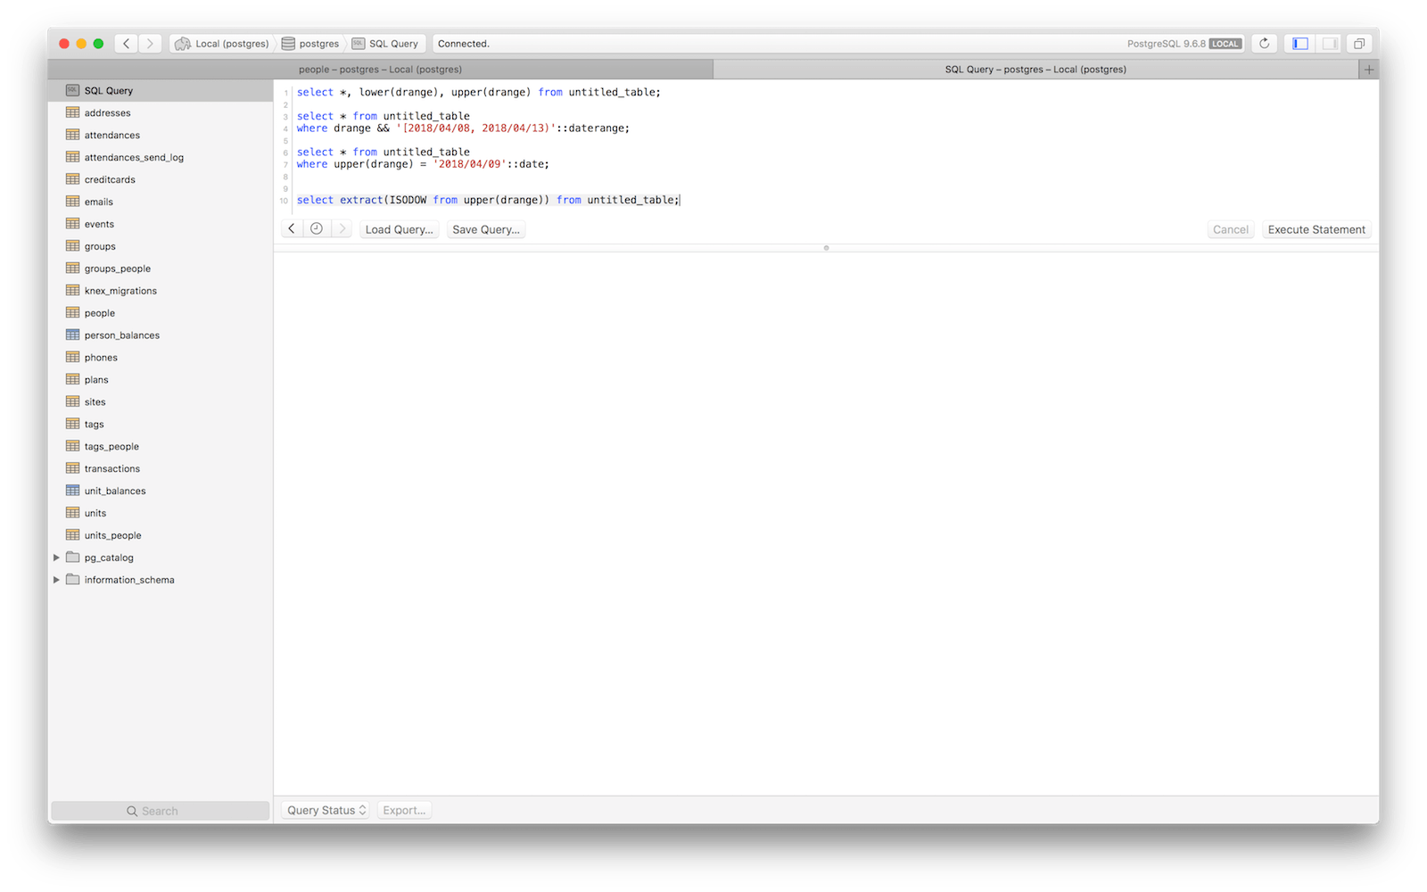Toggle the right sidebar pane

tap(1330, 43)
